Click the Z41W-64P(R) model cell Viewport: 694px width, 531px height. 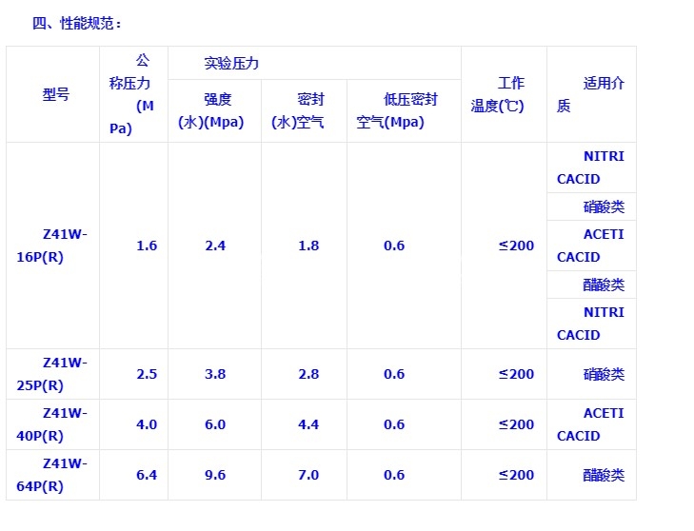pos(53,475)
